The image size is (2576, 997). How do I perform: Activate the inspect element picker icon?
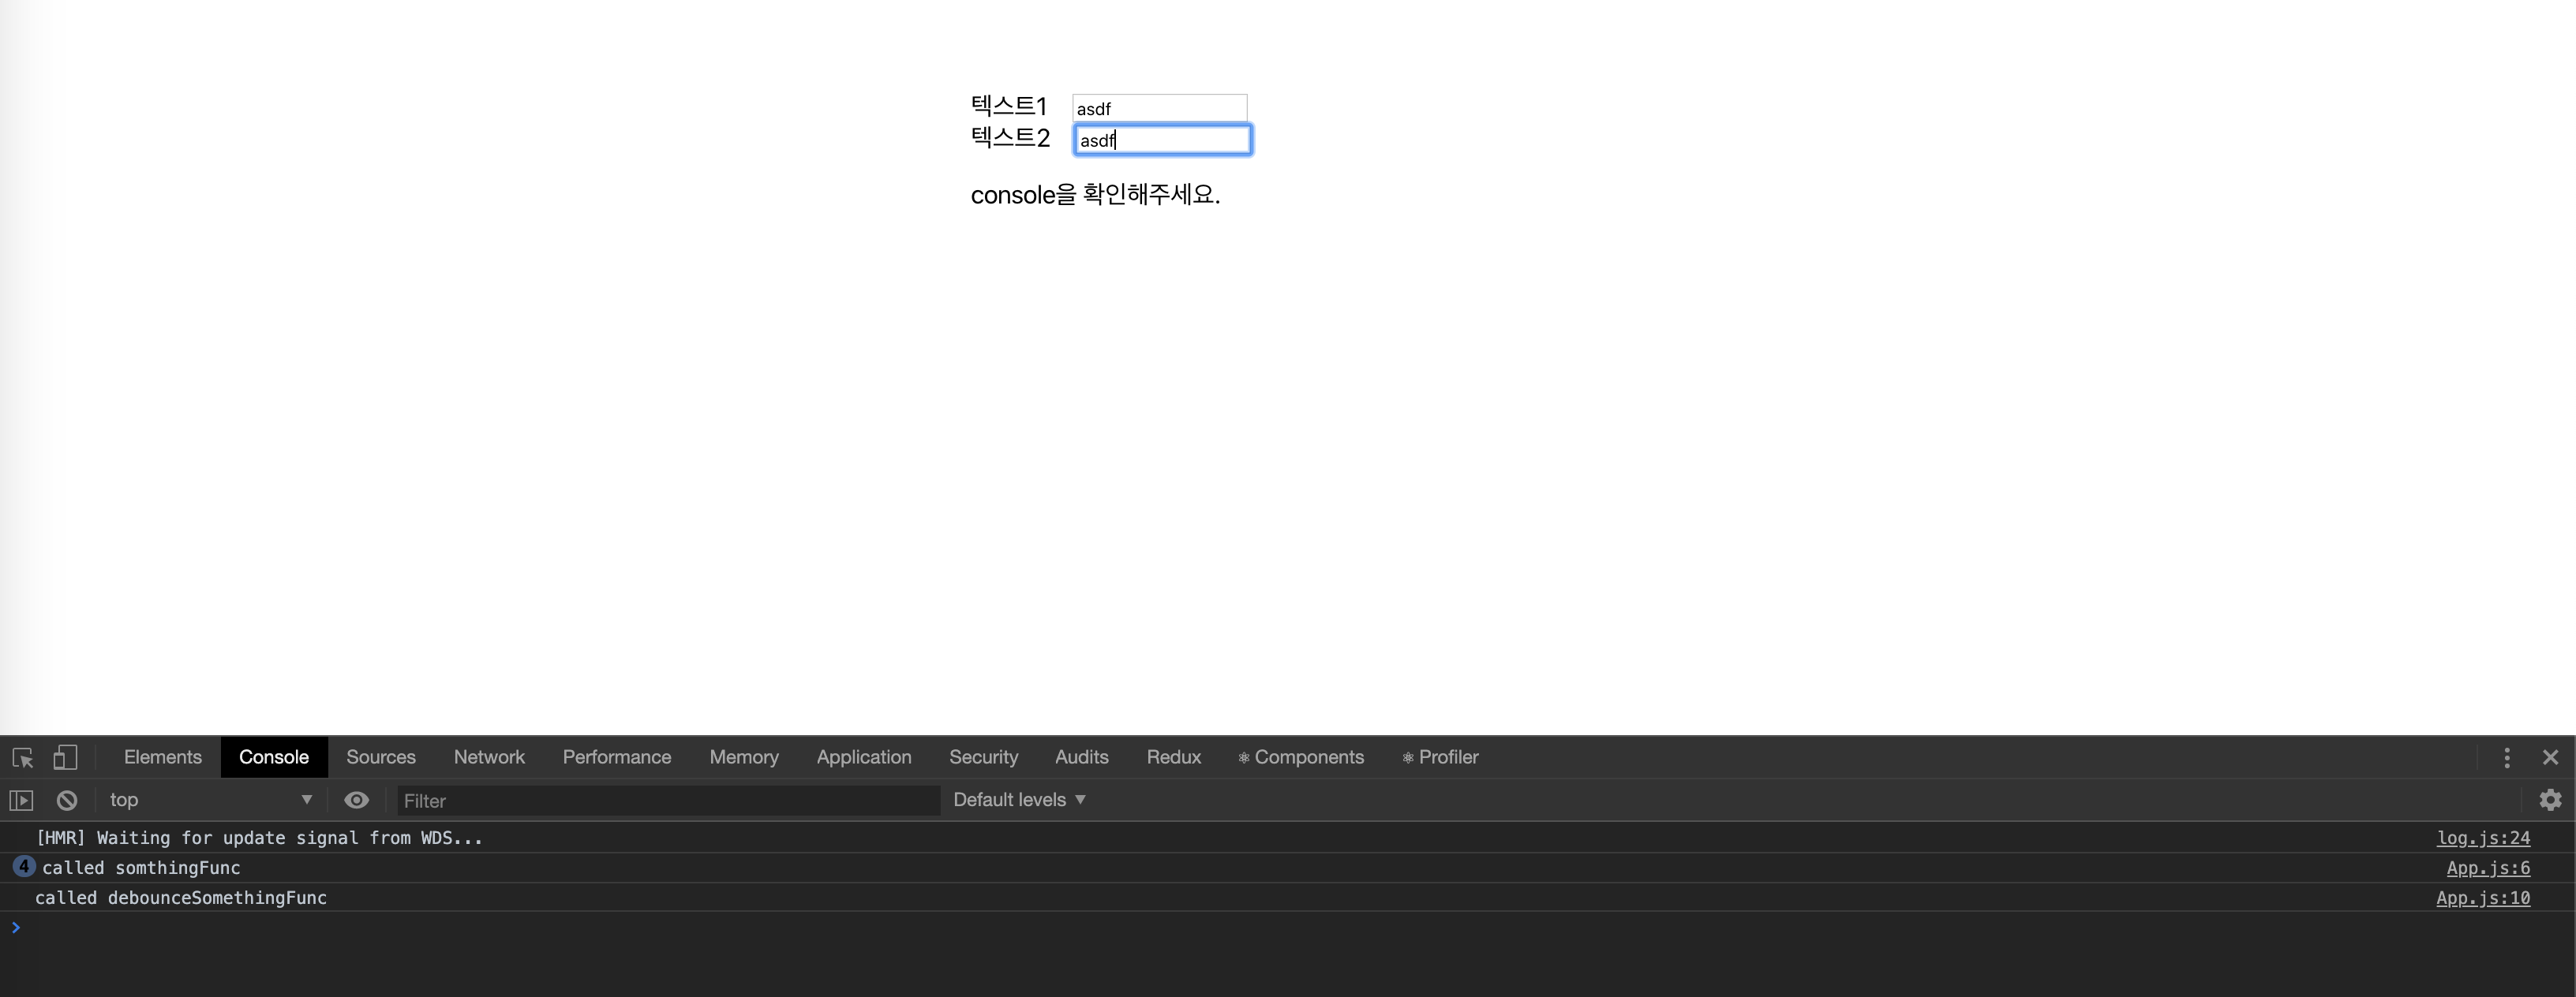tap(23, 758)
